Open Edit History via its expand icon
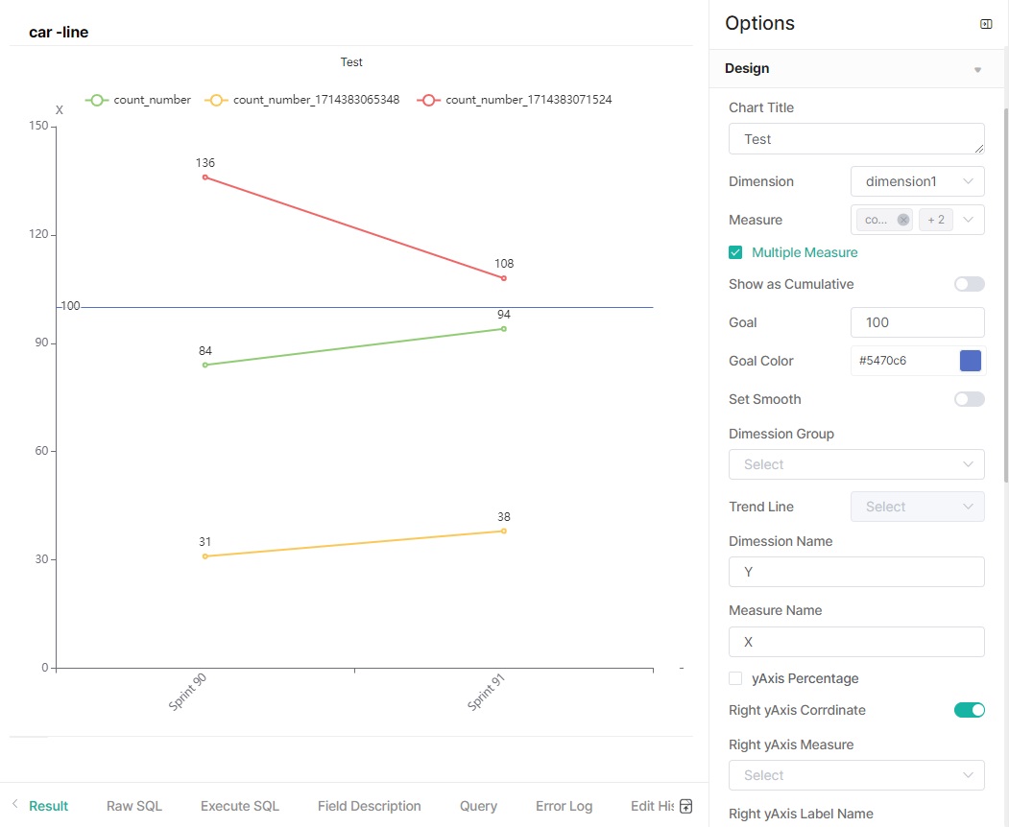Viewport: 1009px width, 827px height. coord(685,806)
